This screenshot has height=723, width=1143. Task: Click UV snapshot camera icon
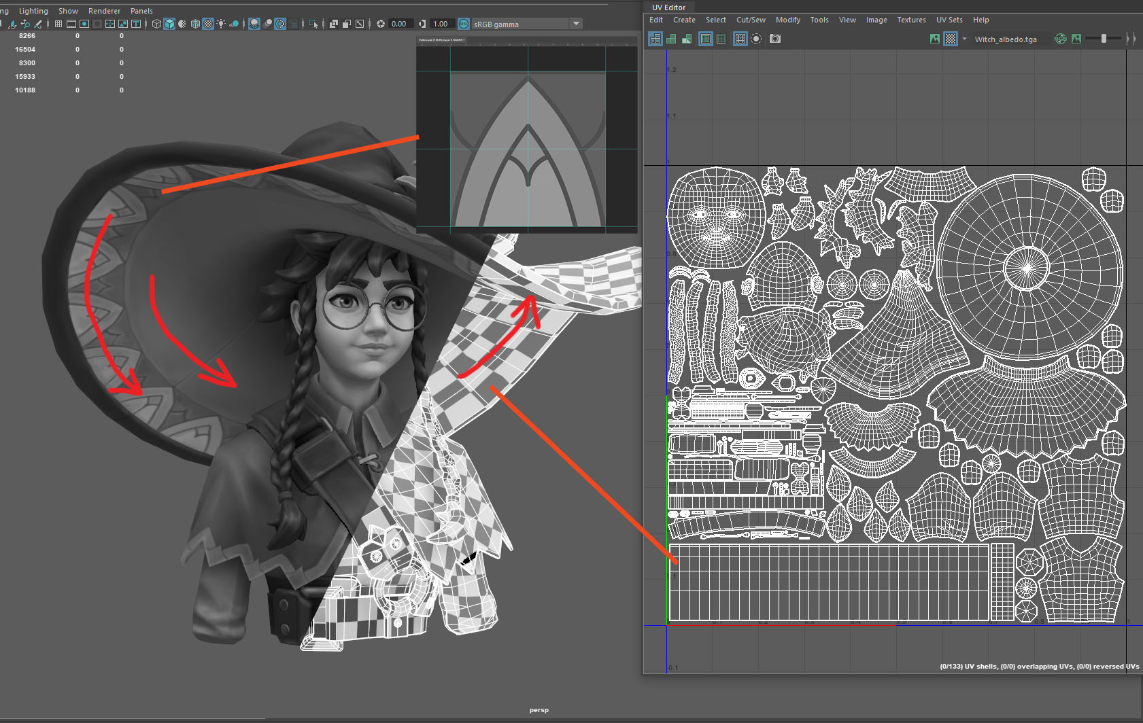click(x=775, y=39)
